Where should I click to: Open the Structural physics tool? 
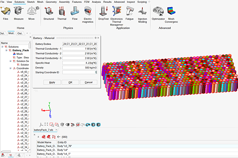(x=49, y=13)
